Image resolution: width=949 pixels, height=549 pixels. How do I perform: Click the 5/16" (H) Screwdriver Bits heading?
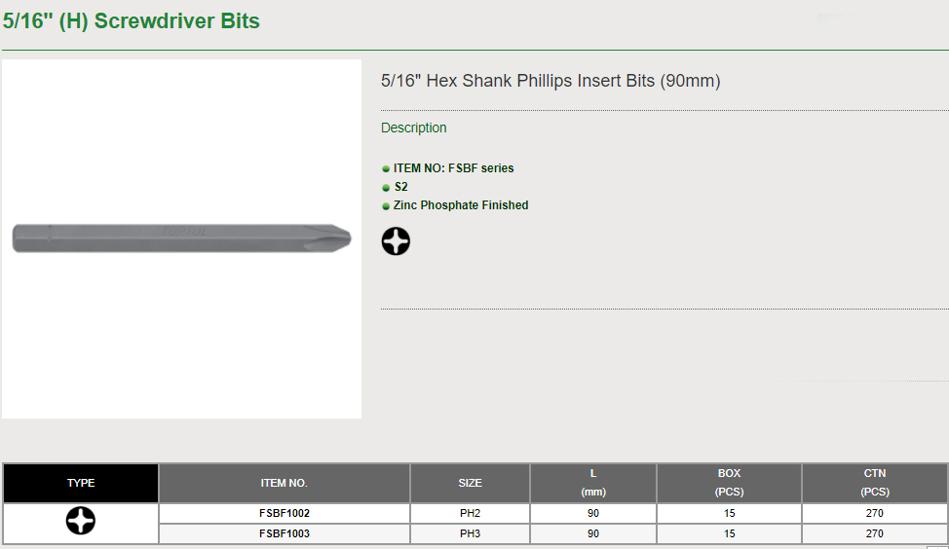click(x=132, y=21)
